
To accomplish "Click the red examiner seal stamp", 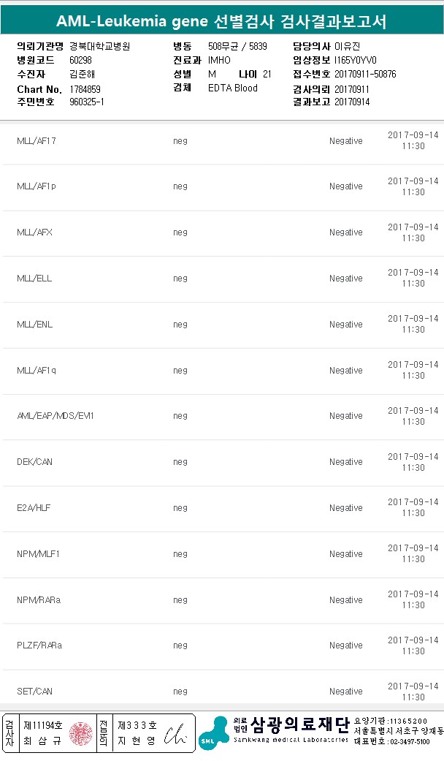I will (80, 733).
